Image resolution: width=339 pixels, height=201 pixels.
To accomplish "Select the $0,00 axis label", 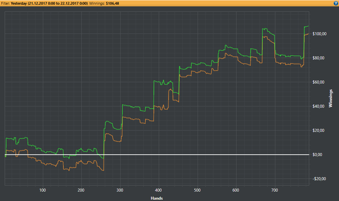I will (317, 155).
